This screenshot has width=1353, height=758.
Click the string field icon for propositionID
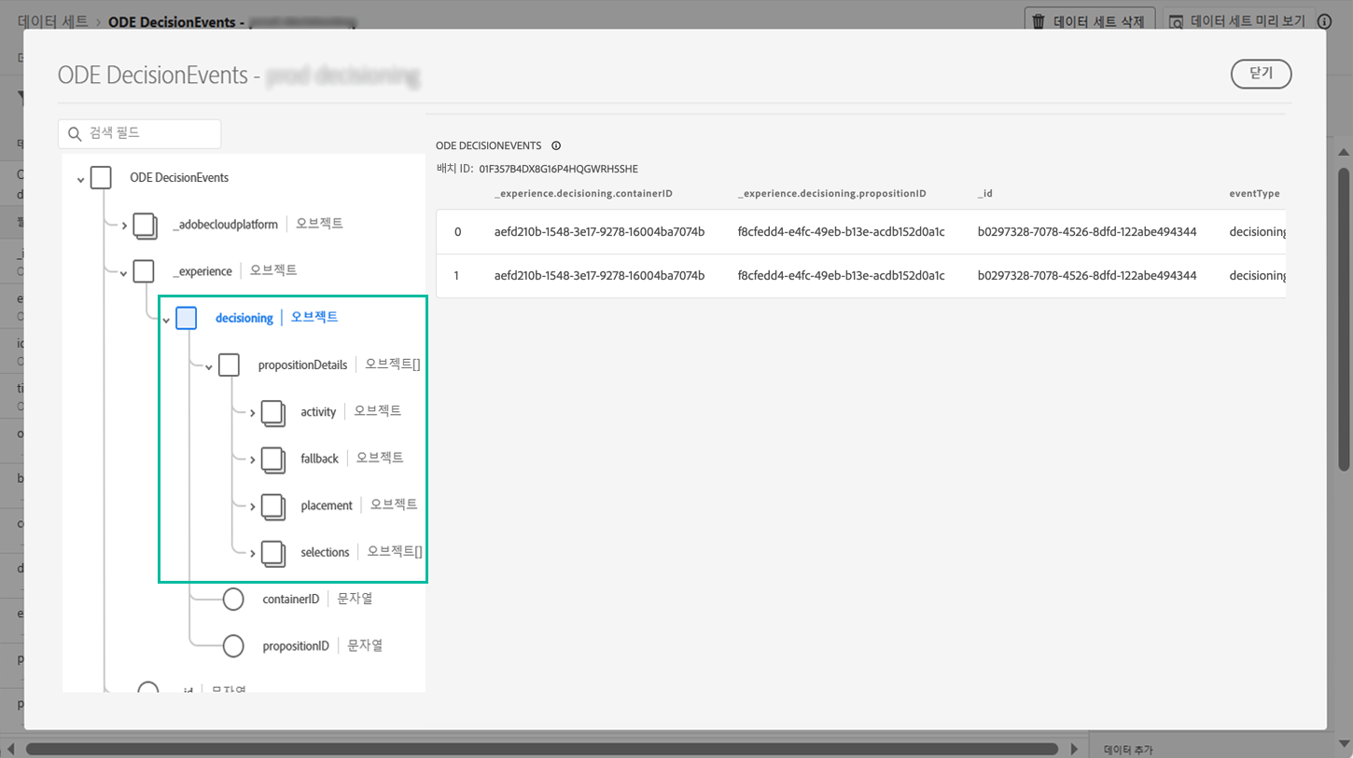pyautogui.click(x=233, y=646)
